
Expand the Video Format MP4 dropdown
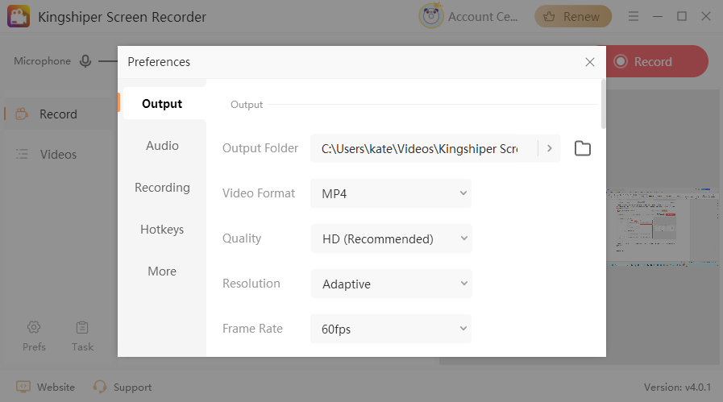pyautogui.click(x=391, y=193)
